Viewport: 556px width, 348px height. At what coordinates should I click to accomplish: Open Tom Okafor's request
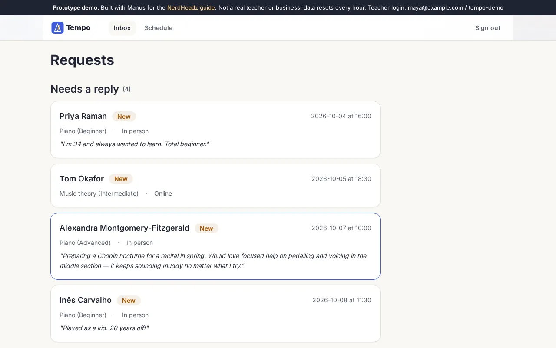tap(215, 186)
